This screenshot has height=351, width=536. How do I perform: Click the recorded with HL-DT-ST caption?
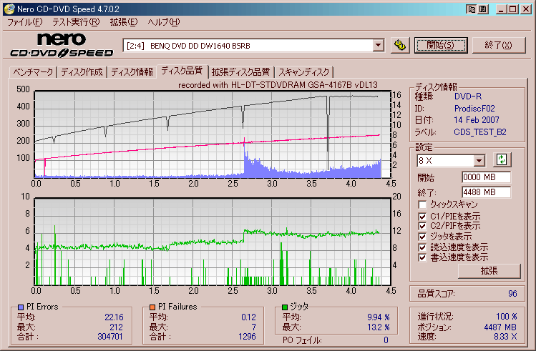click(x=278, y=85)
